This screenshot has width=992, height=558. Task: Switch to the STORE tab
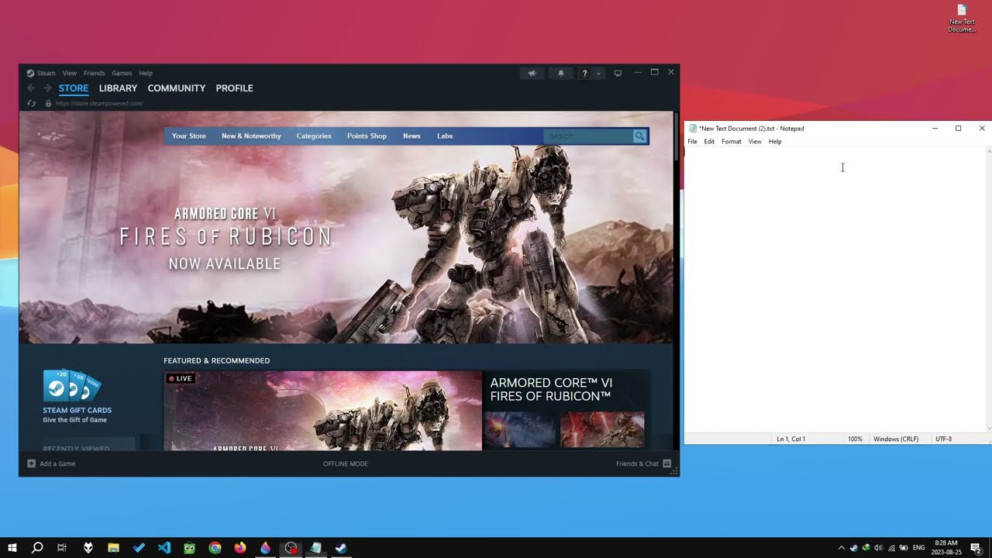click(74, 88)
